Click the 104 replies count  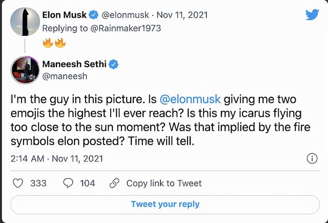click(x=87, y=183)
